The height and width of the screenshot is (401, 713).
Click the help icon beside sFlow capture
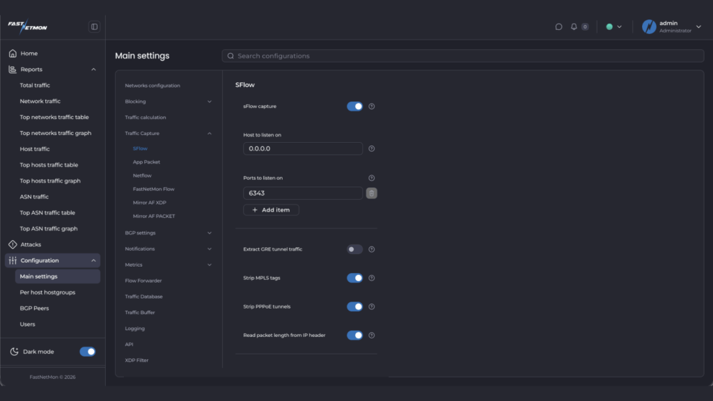[x=372, y=107]
